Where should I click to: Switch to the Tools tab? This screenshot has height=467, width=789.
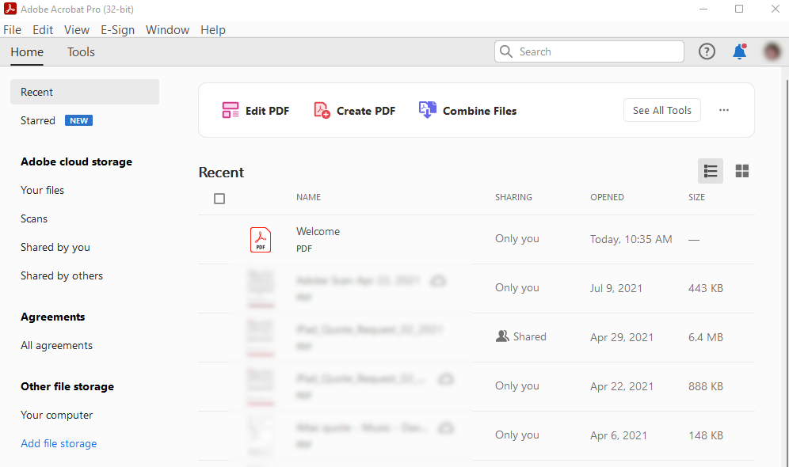coord(81,52)
